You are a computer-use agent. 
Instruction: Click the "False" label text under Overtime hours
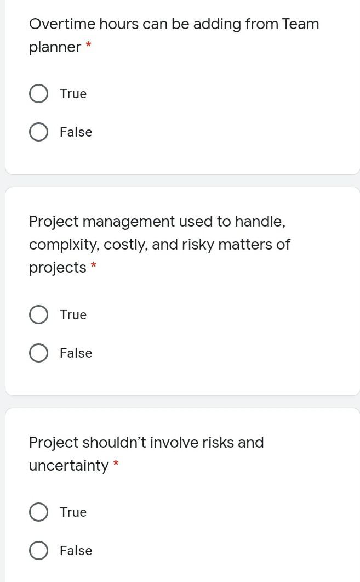(76, 132)
